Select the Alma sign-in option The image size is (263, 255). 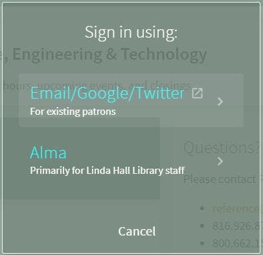(x=131, y=160)
